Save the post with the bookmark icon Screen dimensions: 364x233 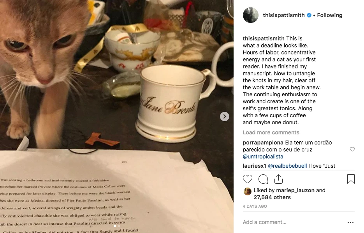click(x=351, y=179)
